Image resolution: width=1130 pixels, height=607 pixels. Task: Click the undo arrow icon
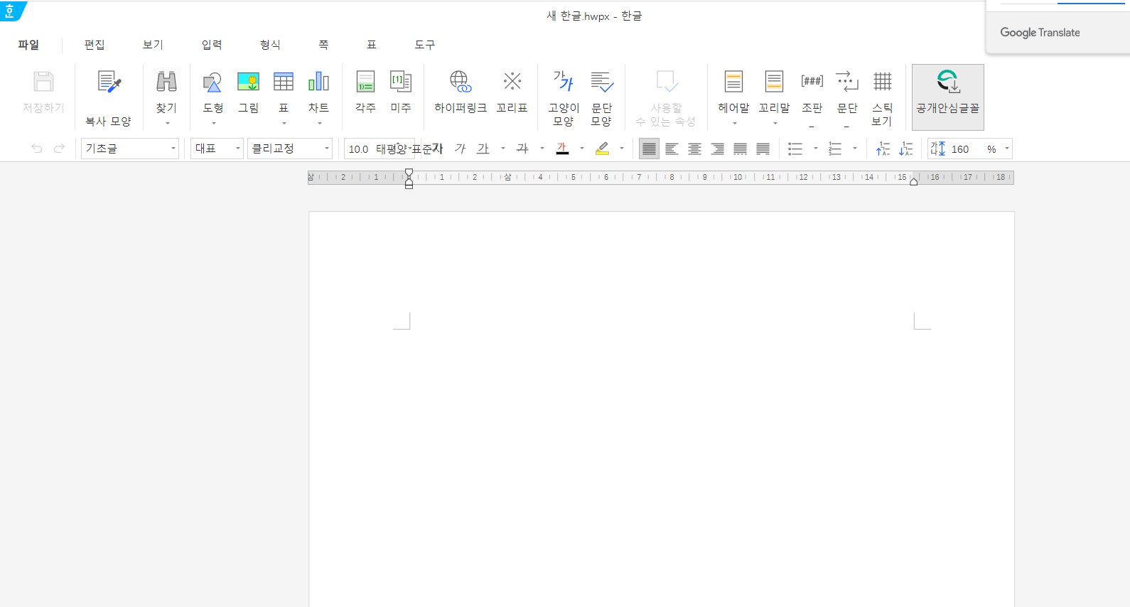pos(37,149)
